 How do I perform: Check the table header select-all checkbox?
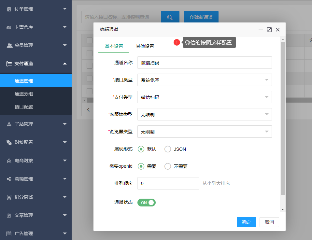90,40
